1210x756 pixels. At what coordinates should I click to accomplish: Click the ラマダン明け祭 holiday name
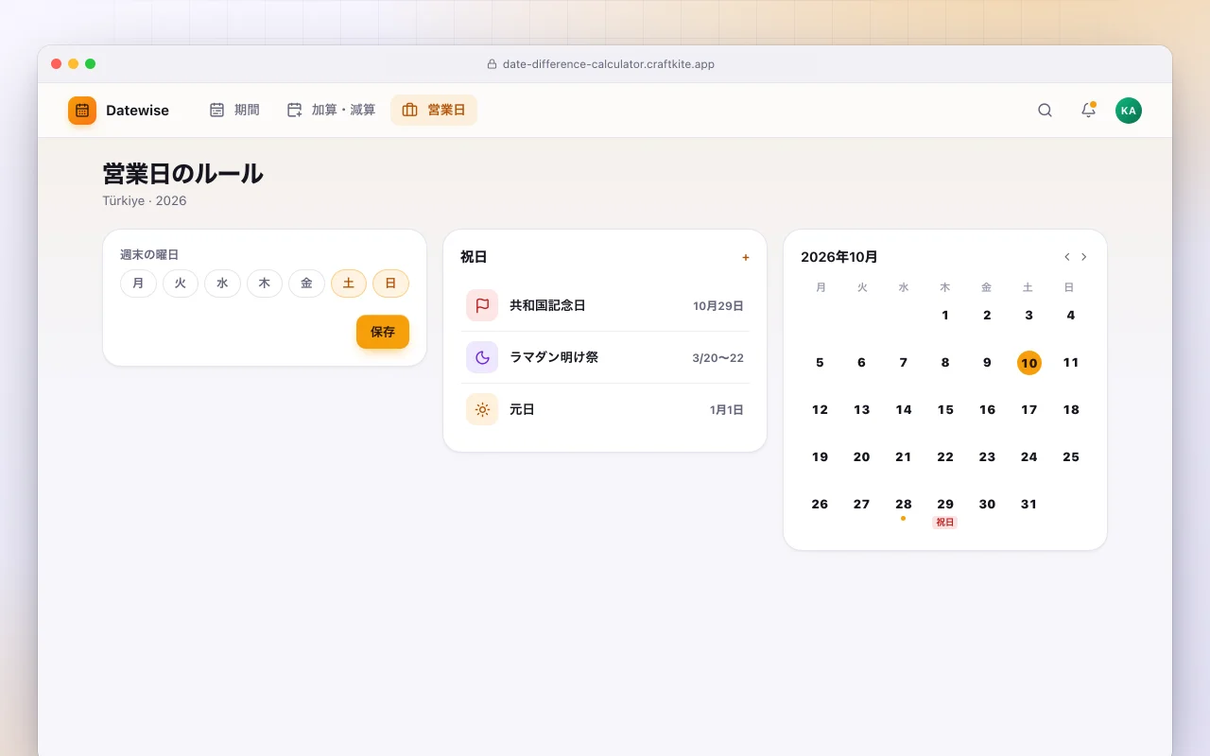point(554,357)
